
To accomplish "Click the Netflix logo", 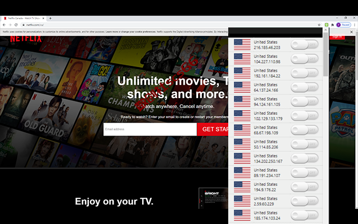I will 26,39.
